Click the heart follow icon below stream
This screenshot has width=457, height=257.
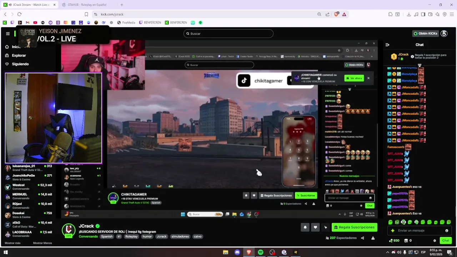click(x=315, y=227)
